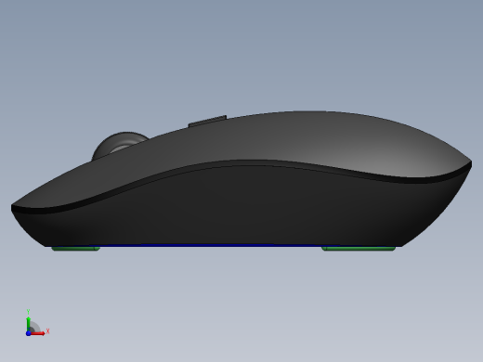Click the XYZ axis triad indicator
Viewport: 483px width, 362px height.
coord(36,323)
